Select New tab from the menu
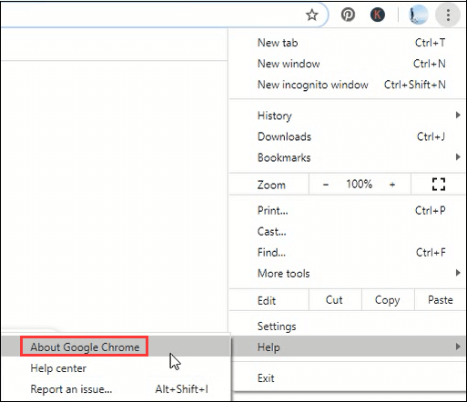 (348, 43)
